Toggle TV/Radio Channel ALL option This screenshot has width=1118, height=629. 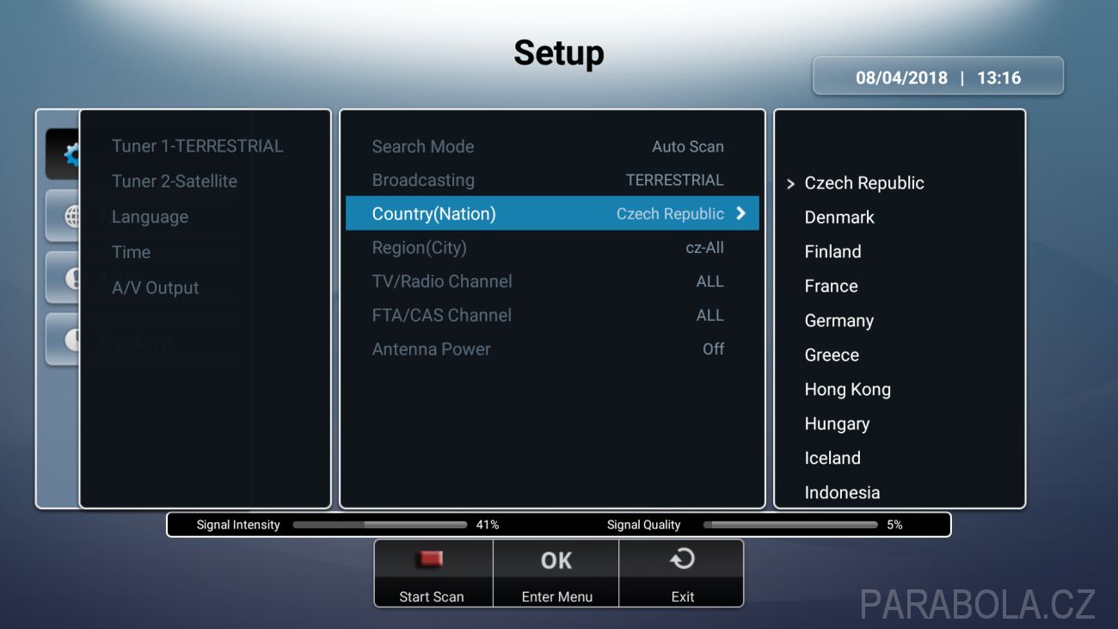tap(709, 281)
